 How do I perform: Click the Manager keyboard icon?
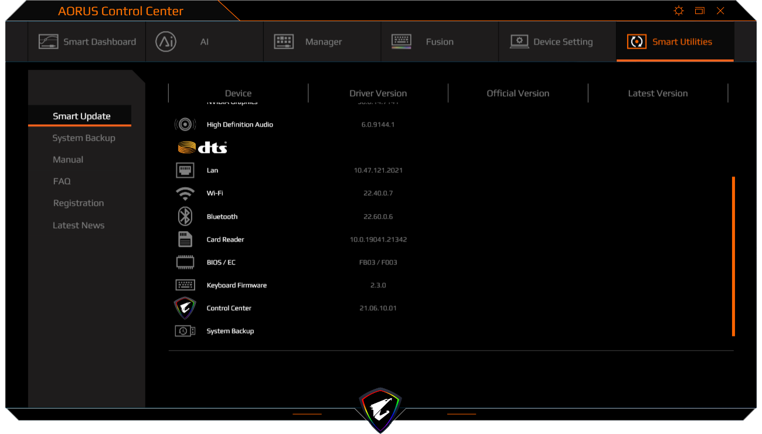coord(284,42)
